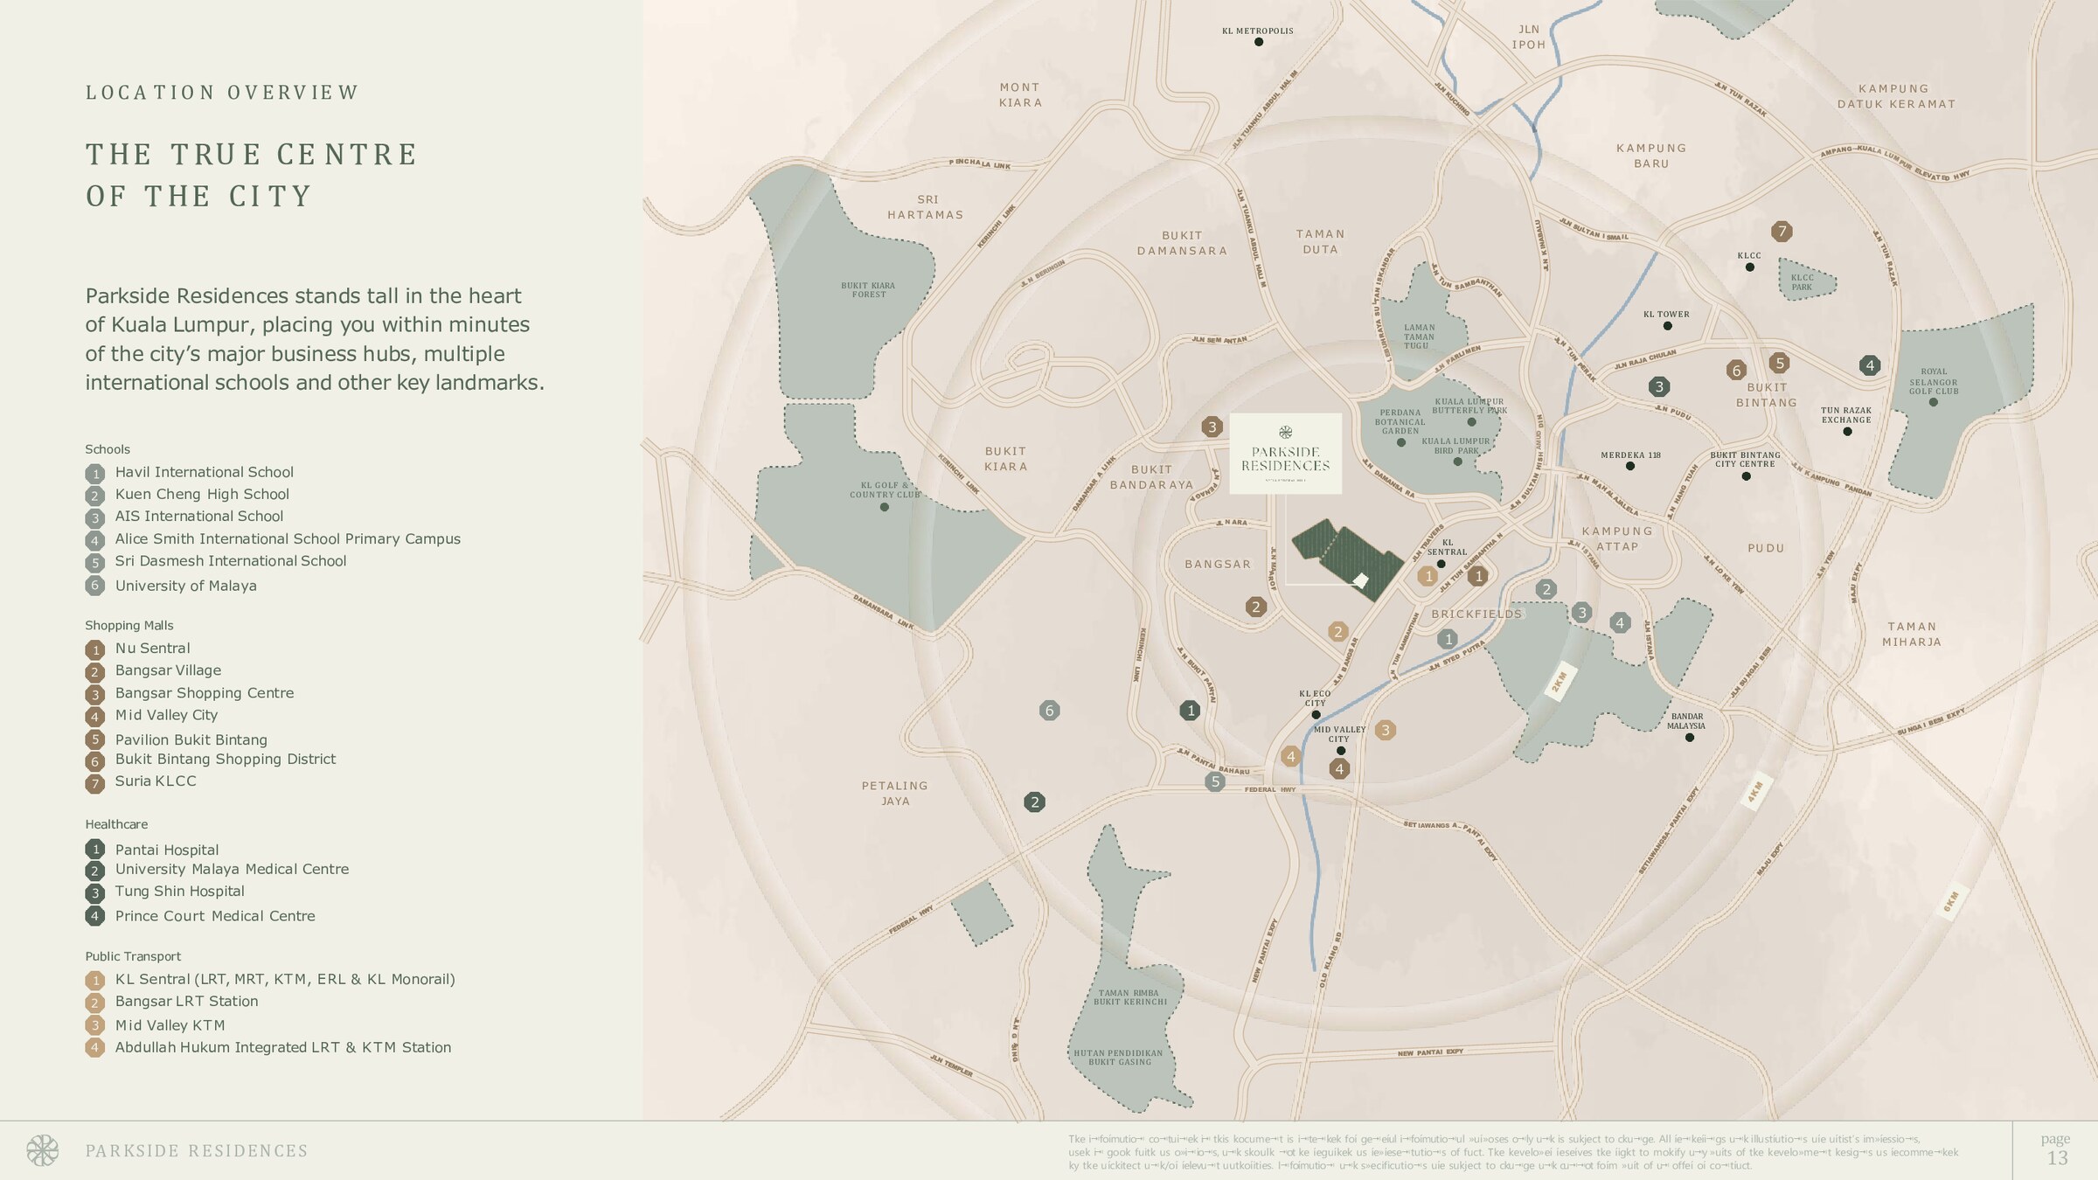Click the legend icon beside Bangsar LRT Station
The image size is (2098, 1180).
tap(95, 1003)
